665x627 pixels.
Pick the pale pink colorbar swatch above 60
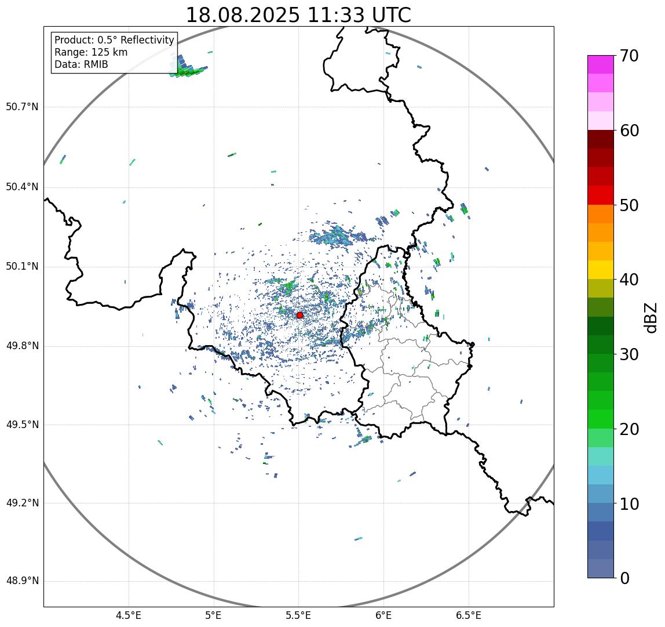pyautogui.click(x=601, y=121)
